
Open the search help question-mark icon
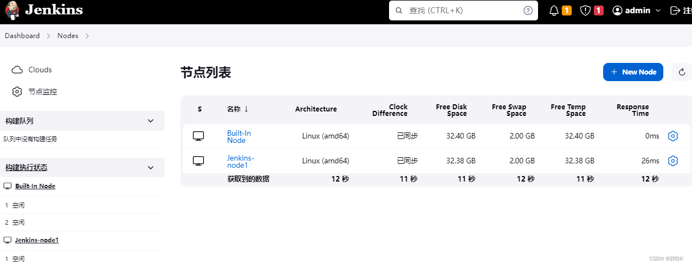click(528, 10)
